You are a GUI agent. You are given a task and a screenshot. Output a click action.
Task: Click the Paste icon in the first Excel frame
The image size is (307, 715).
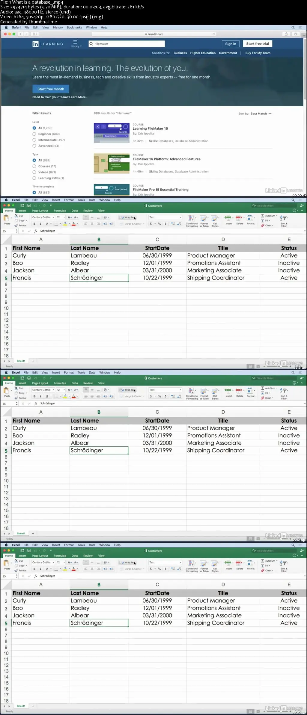click(7, 218)
